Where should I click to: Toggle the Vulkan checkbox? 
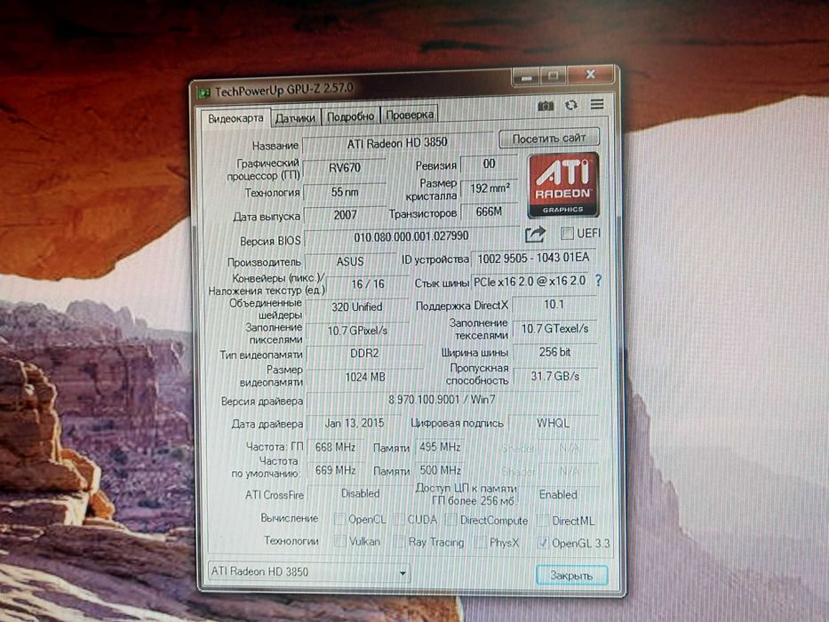(x=340, y=541)
